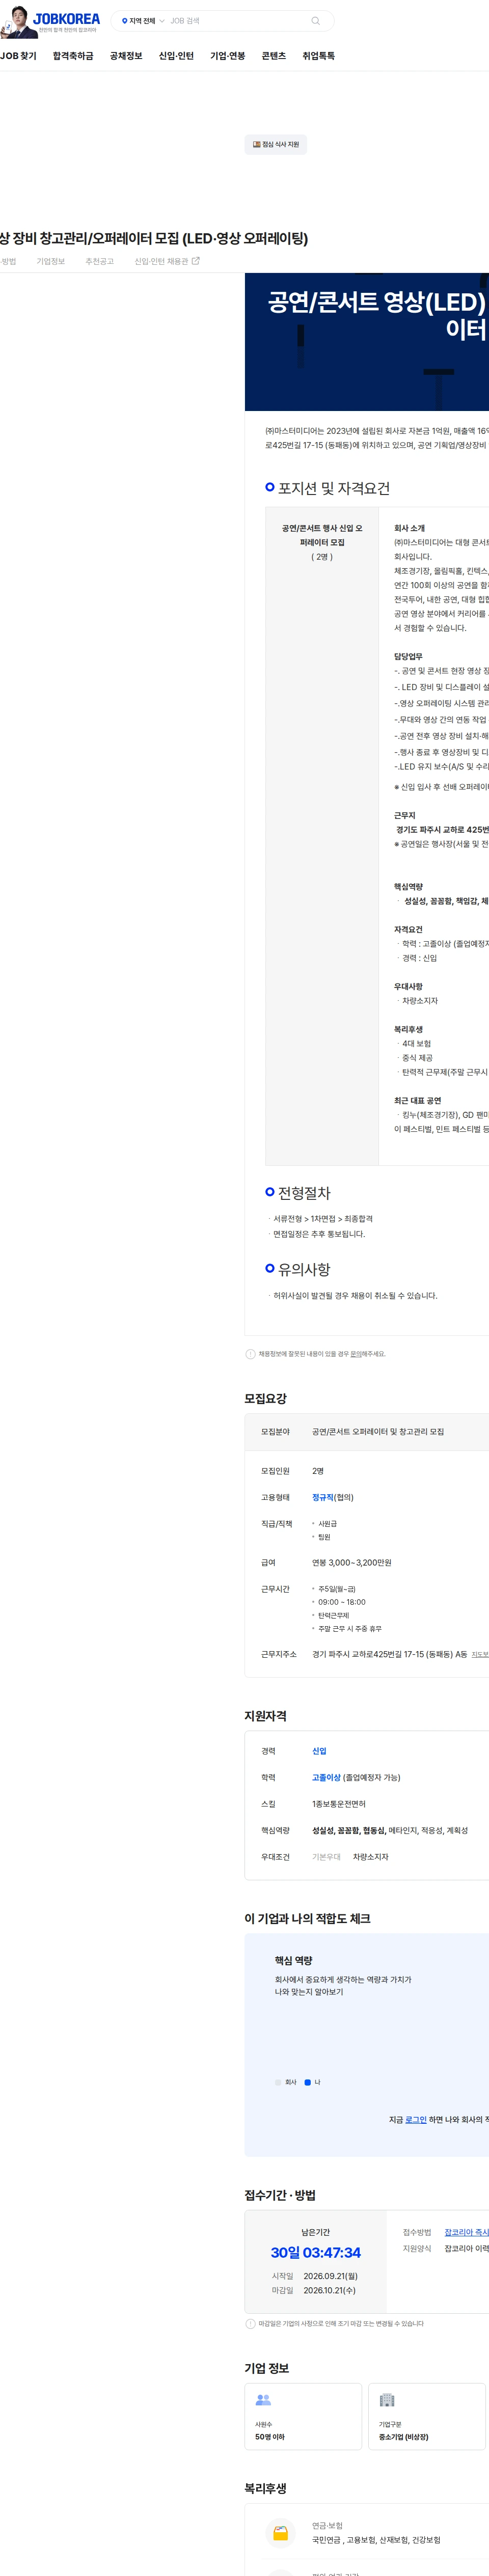Click the 연금·보험 wallet icon
The width and height of the screenshot is (489, 2576).
pyautogui.click(x=281, y=2533)
